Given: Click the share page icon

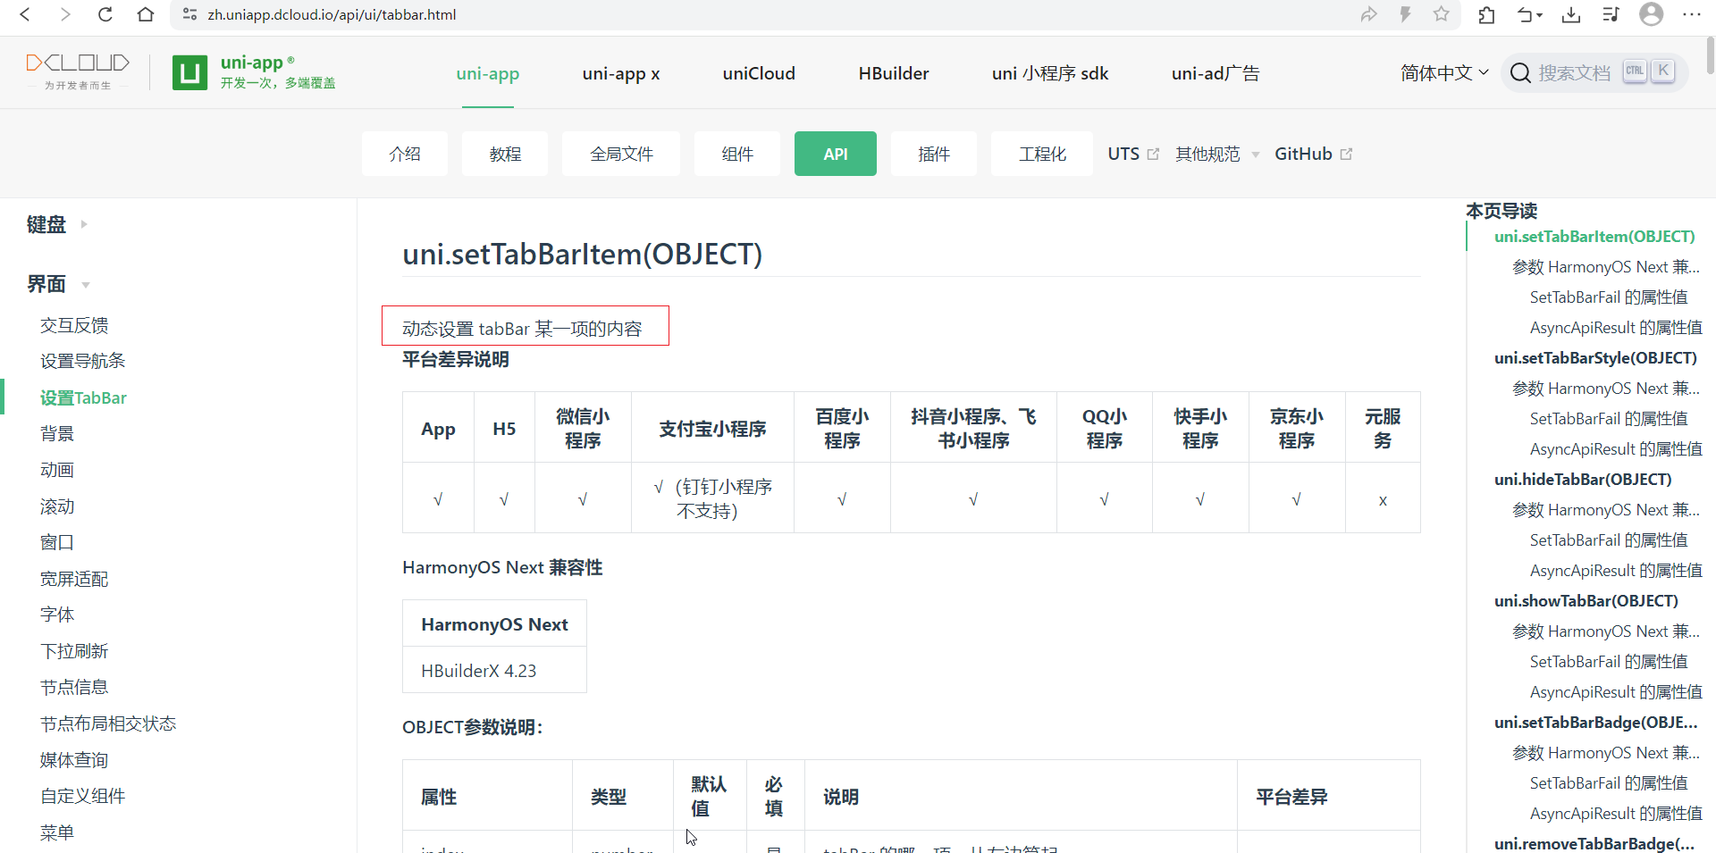Looking at the screenshot, I should pos(1368,14).
